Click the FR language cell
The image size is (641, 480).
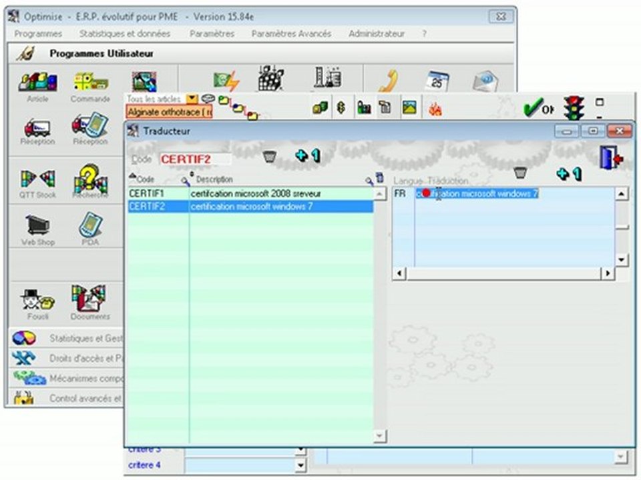point(400,193)
